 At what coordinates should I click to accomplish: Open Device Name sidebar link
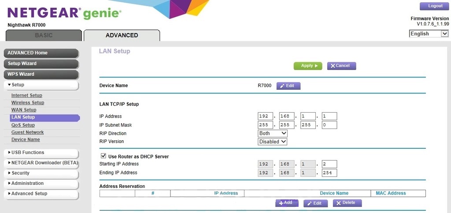point(26,140)
